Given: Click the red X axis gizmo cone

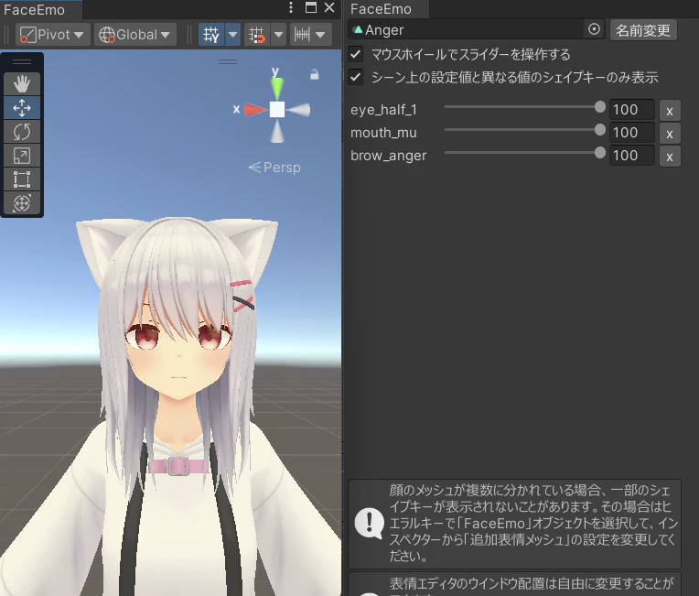Looking at the screenshot, I should (x=255, y=110).
